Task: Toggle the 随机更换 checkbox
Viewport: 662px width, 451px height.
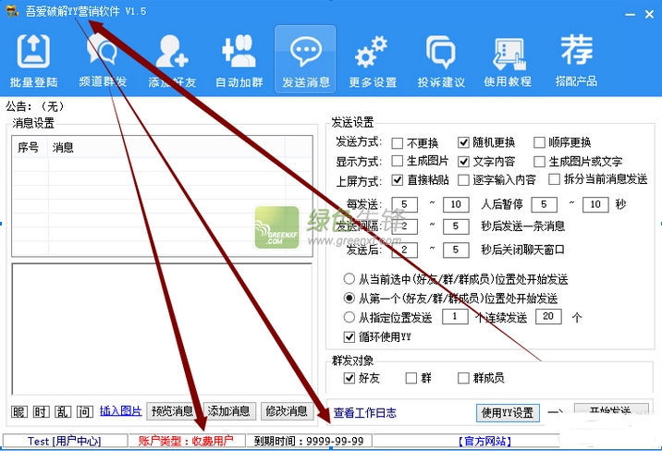Action: tap(463, 142)
